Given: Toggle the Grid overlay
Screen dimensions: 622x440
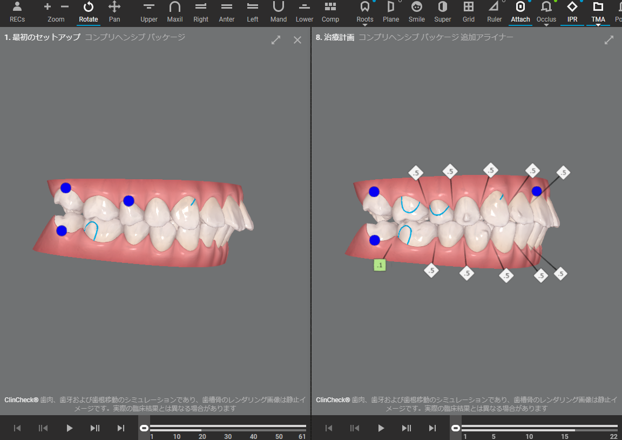Looking at the screenshot, I should [x=469, y=12].
